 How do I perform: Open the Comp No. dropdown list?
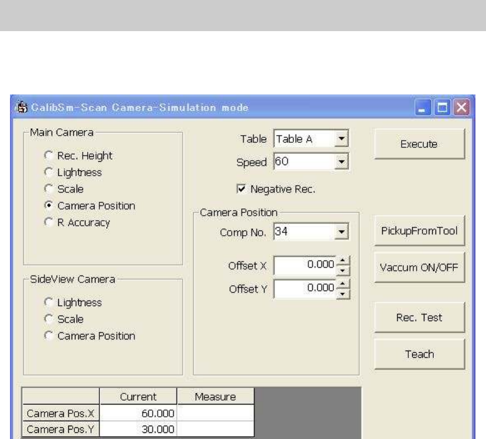pyautogui.click(x=341, y=232)
